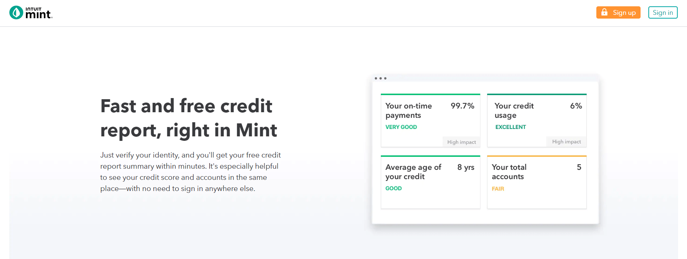Click the VERY GOOD rating label

coord(401,127)
